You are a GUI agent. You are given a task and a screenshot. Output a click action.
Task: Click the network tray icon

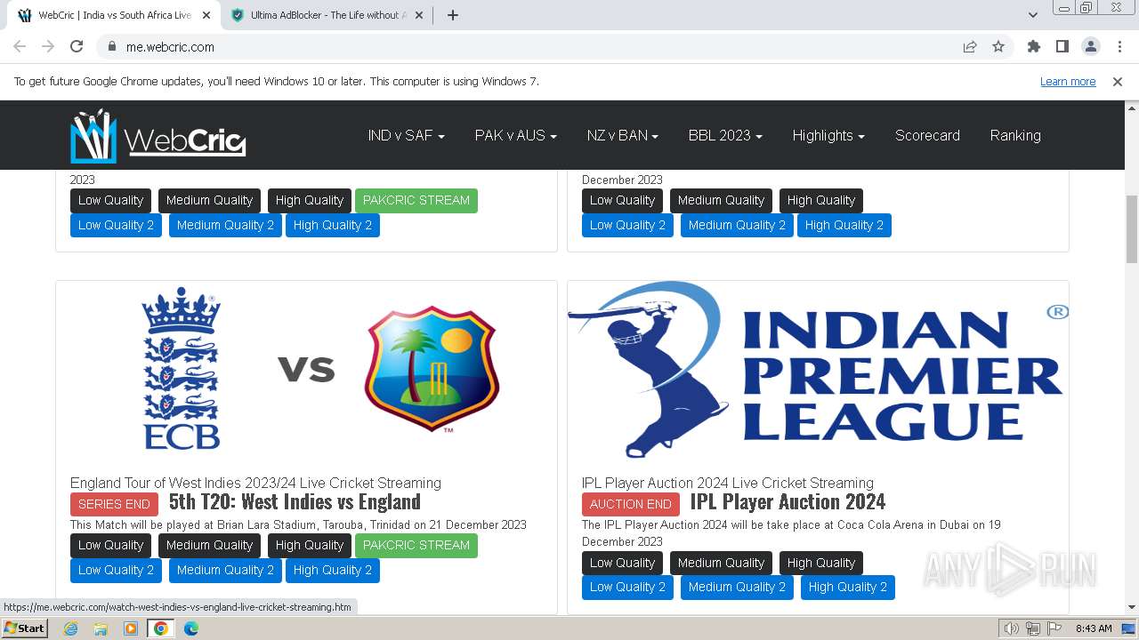(1033, 628)
